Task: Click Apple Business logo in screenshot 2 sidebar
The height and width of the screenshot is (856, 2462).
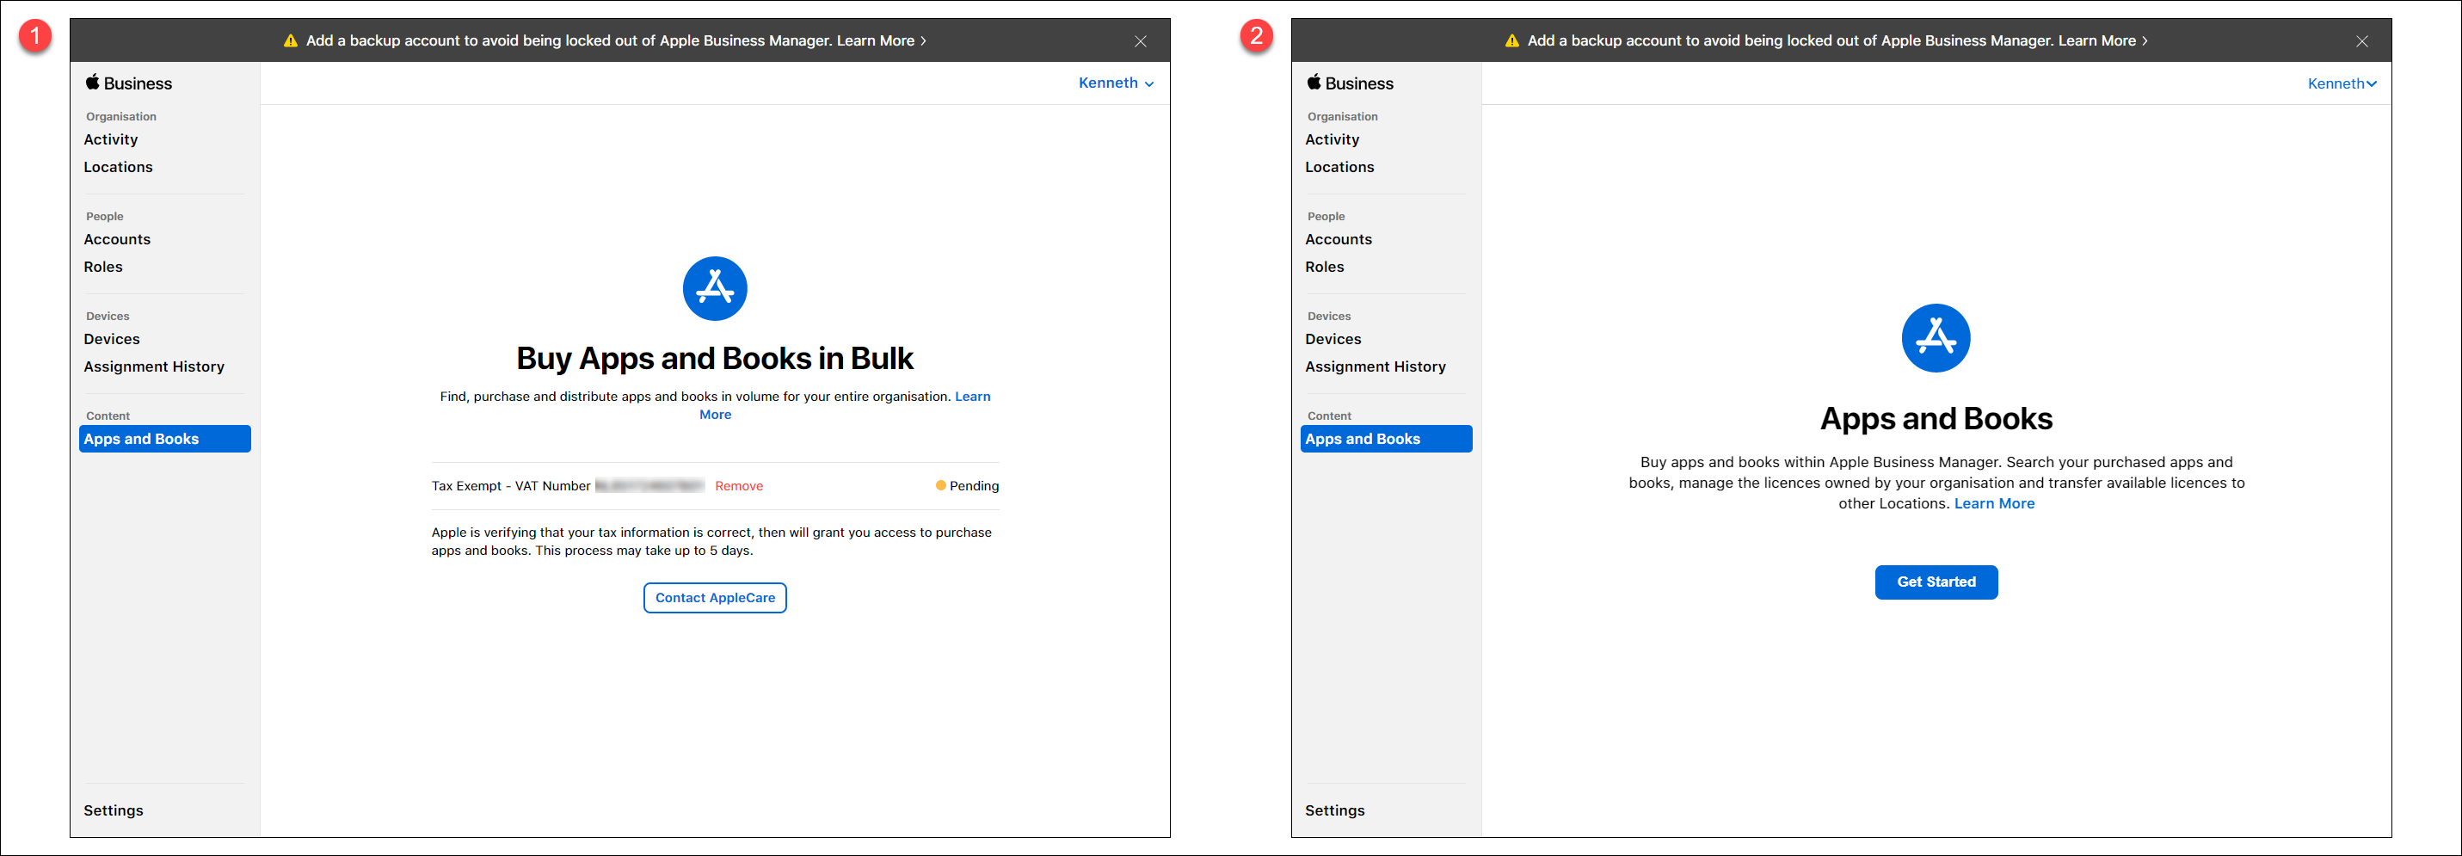Action: (x=1350, y=83)
